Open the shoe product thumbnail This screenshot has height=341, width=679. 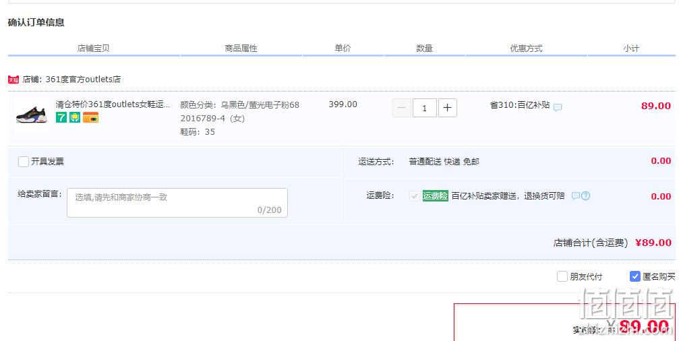click(32, 115)
